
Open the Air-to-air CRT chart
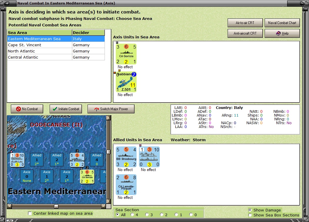tap(245, 23)
